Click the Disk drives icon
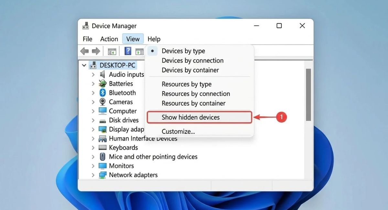The image size is (388, 210). 102,121
